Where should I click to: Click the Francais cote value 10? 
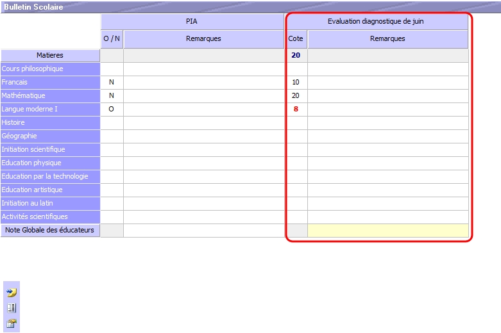[296, 83]
